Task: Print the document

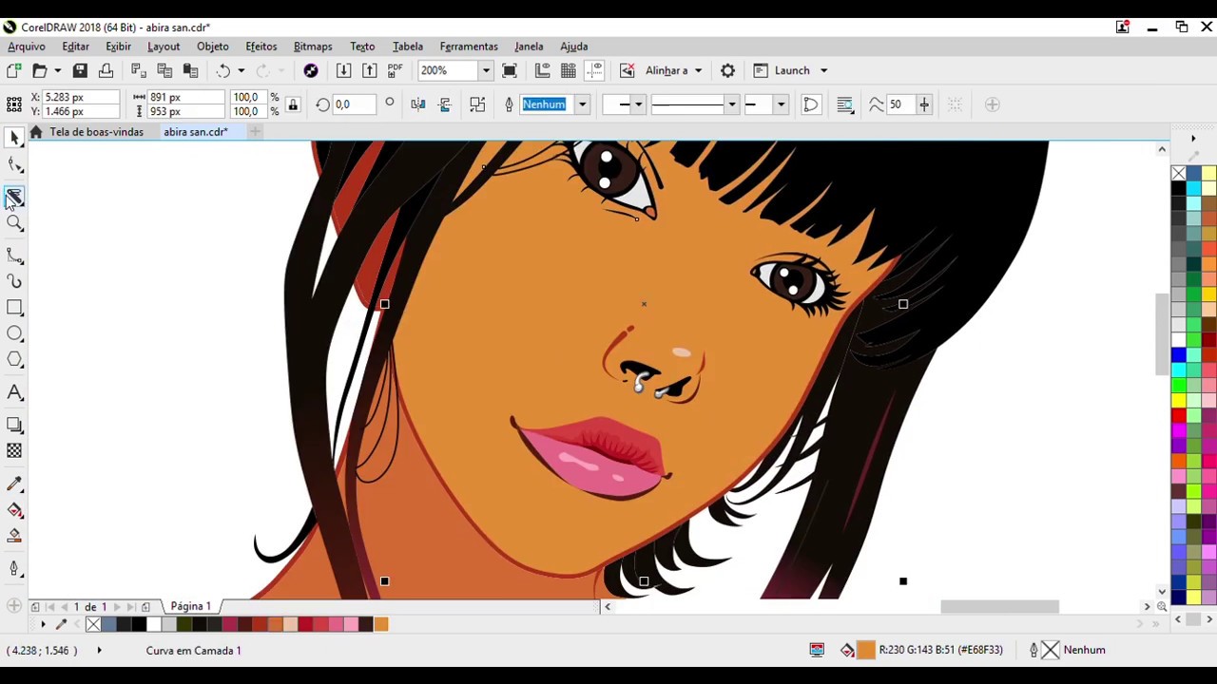Action: click(106, 70)
